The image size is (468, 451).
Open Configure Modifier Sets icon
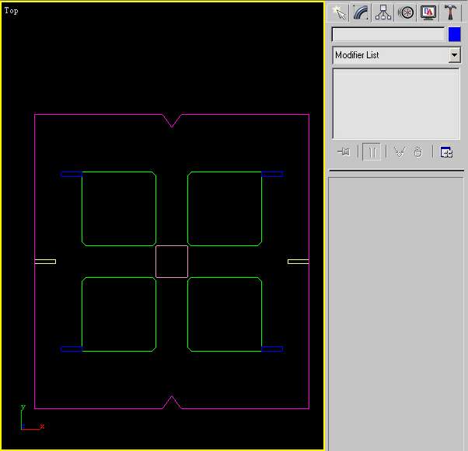click(x=446, y=152)
